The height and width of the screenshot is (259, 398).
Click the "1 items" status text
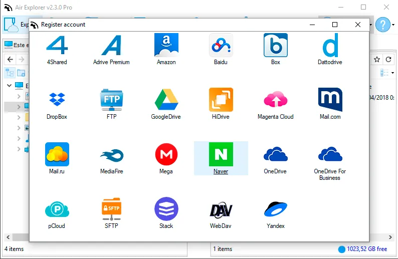[223, 249]
